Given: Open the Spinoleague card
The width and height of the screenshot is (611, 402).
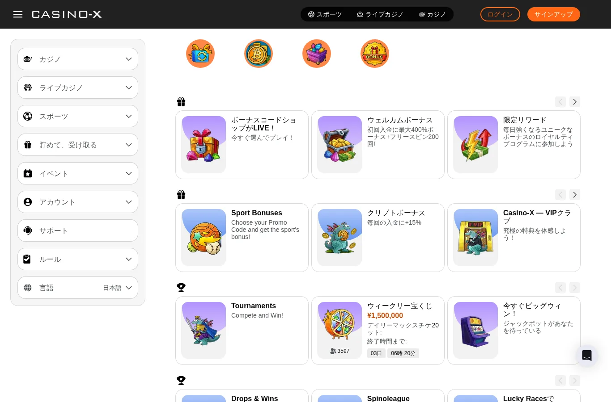Looking at the screenshot, I should (x=378, y=396).
